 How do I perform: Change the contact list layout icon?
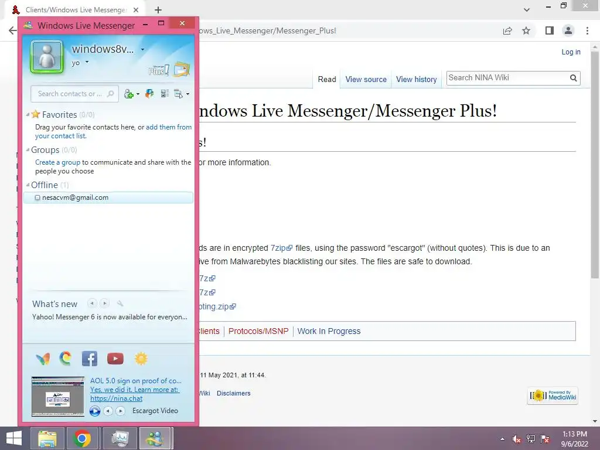(x=165, y=94)
